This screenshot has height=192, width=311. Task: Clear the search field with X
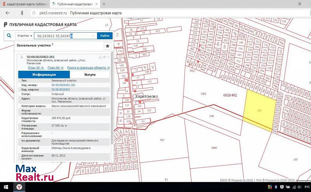tap(93, 36)
